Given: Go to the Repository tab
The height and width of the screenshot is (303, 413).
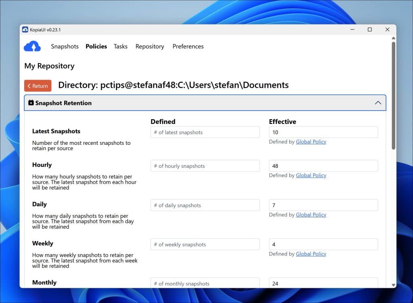Looking at the screenshot, I should coord(150,47).
